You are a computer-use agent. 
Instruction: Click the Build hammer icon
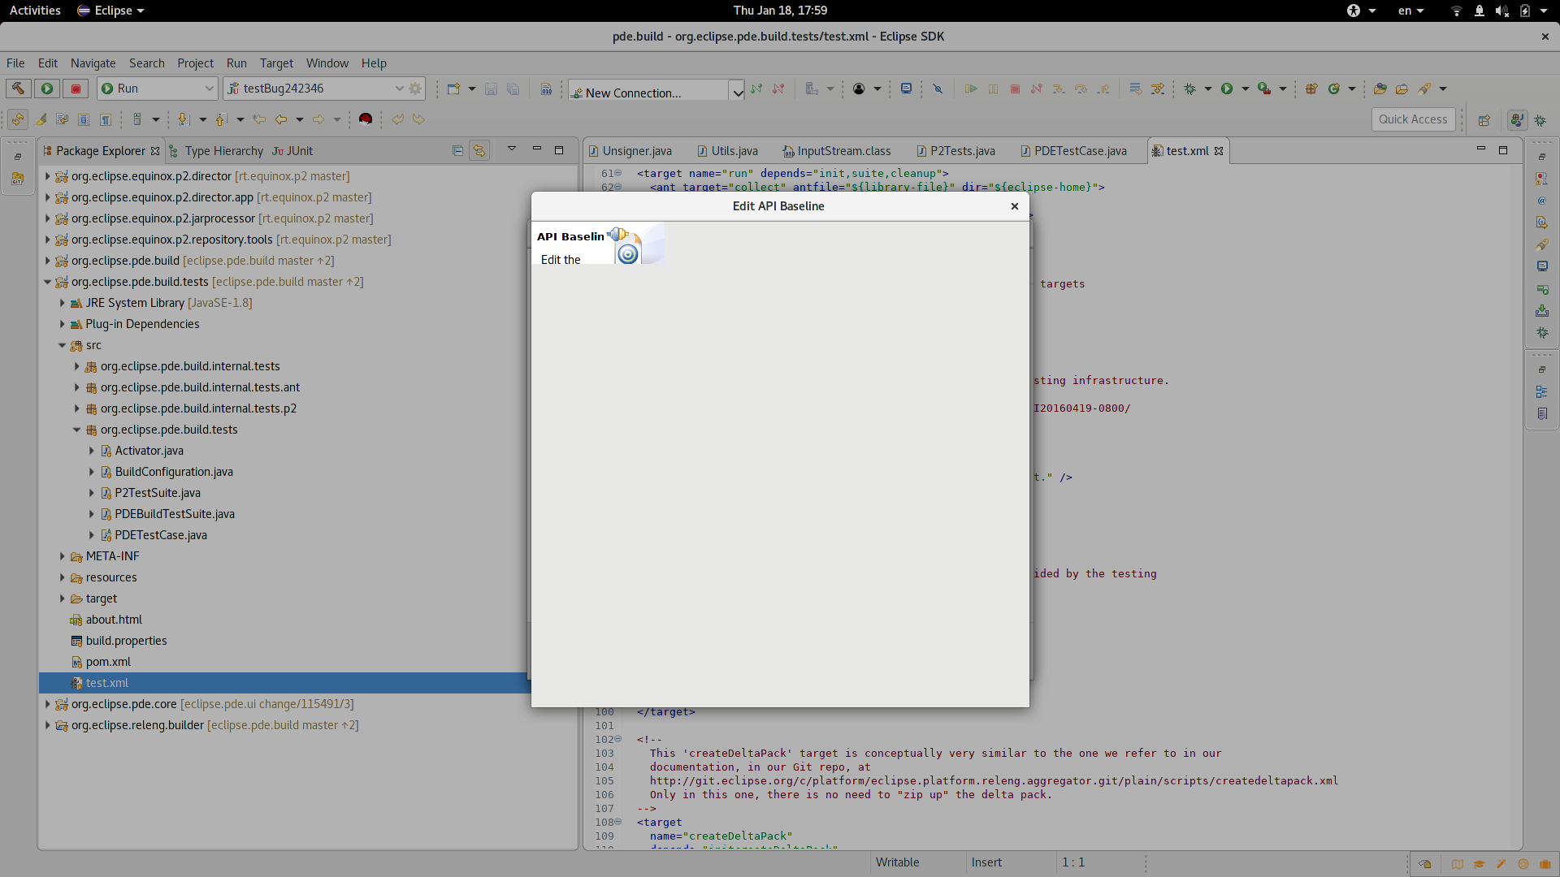point(19,89)
